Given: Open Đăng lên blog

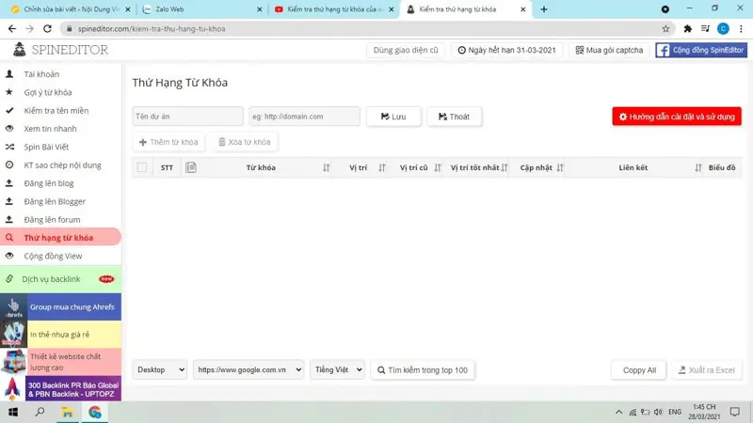Looking at the screenshot, I should pos(49,183).
